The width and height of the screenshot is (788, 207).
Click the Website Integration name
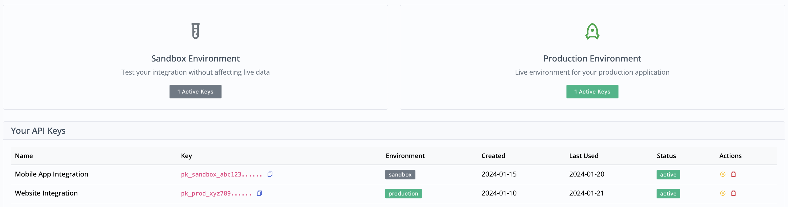click(46, 193)
